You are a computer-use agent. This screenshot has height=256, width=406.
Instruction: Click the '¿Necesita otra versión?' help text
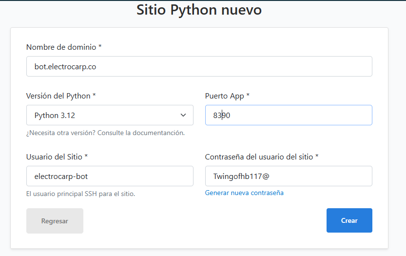pyautogui.click(x=105, y=133)
